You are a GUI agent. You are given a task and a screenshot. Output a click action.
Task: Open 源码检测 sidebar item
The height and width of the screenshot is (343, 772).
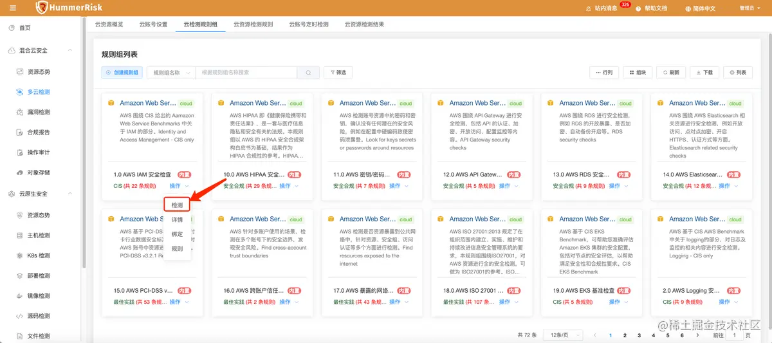(x=40, y=316)
